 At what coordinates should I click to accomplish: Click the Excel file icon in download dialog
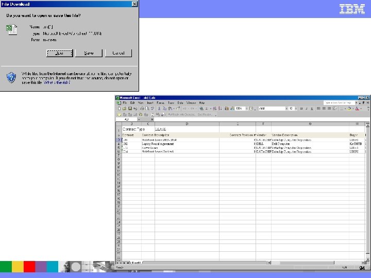[11, 29]
